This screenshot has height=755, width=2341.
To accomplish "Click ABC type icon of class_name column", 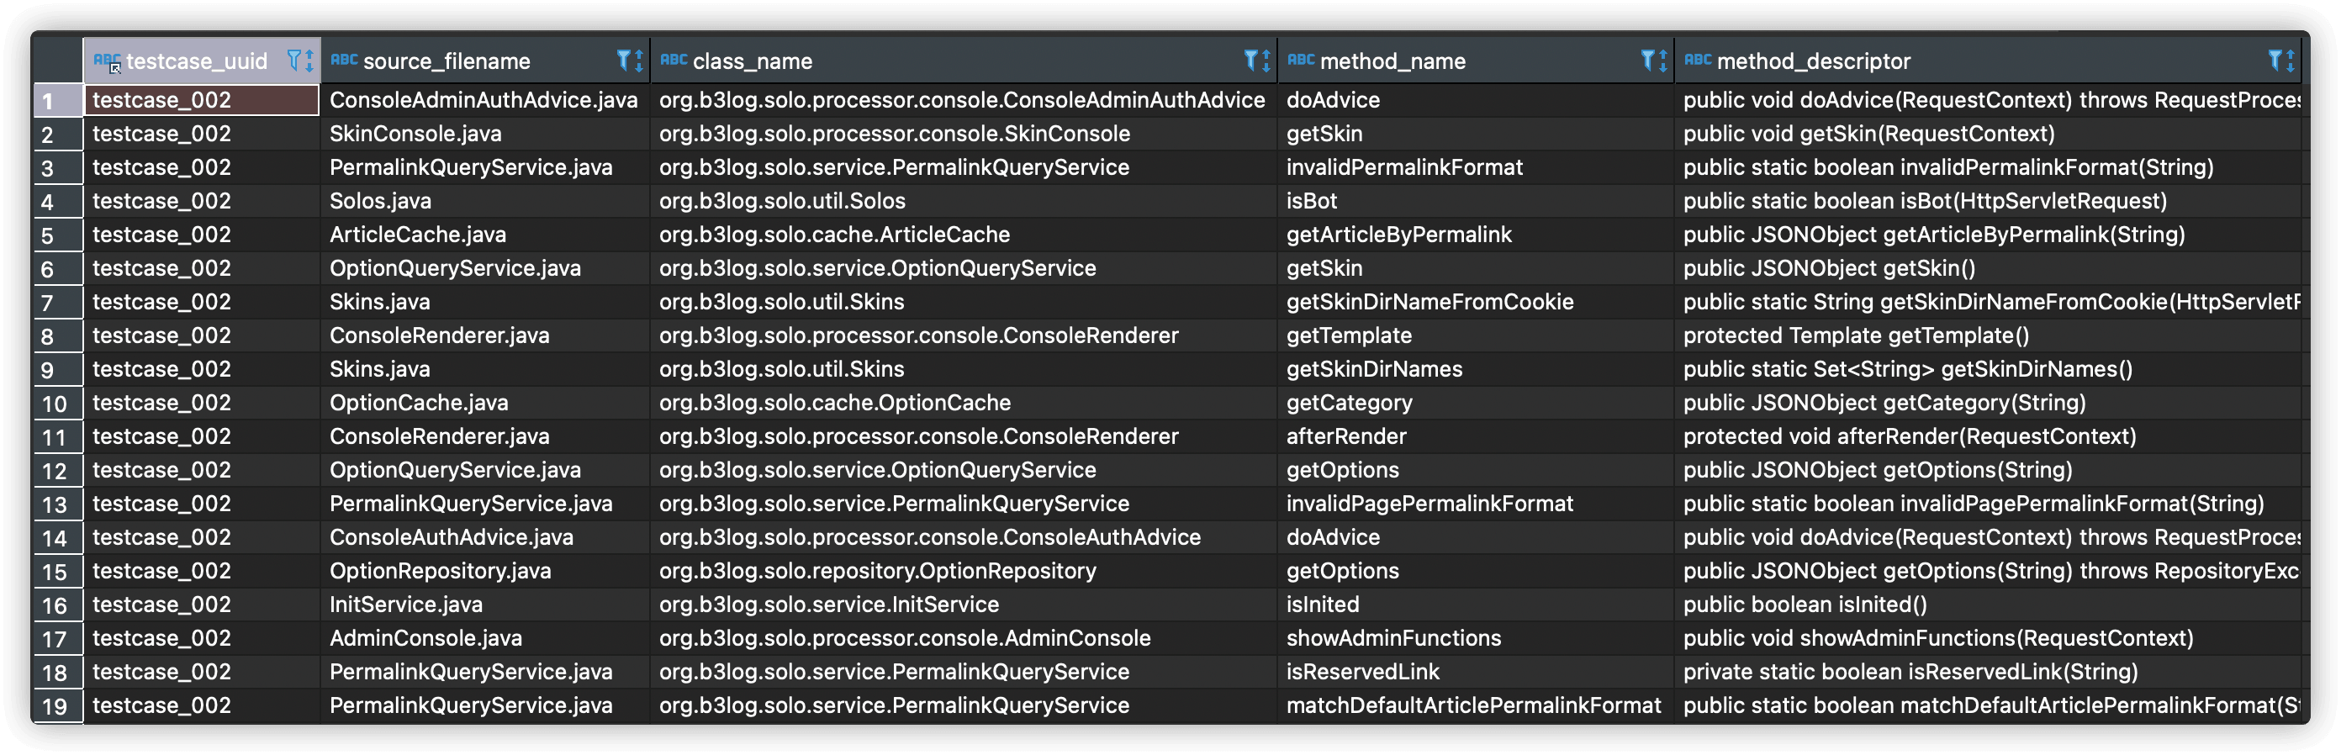I will click(674, 60).
